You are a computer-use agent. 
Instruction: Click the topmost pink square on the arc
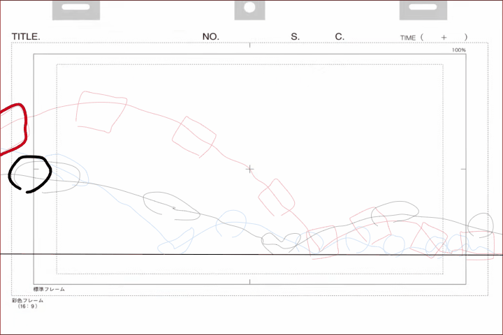pos(101,111)
